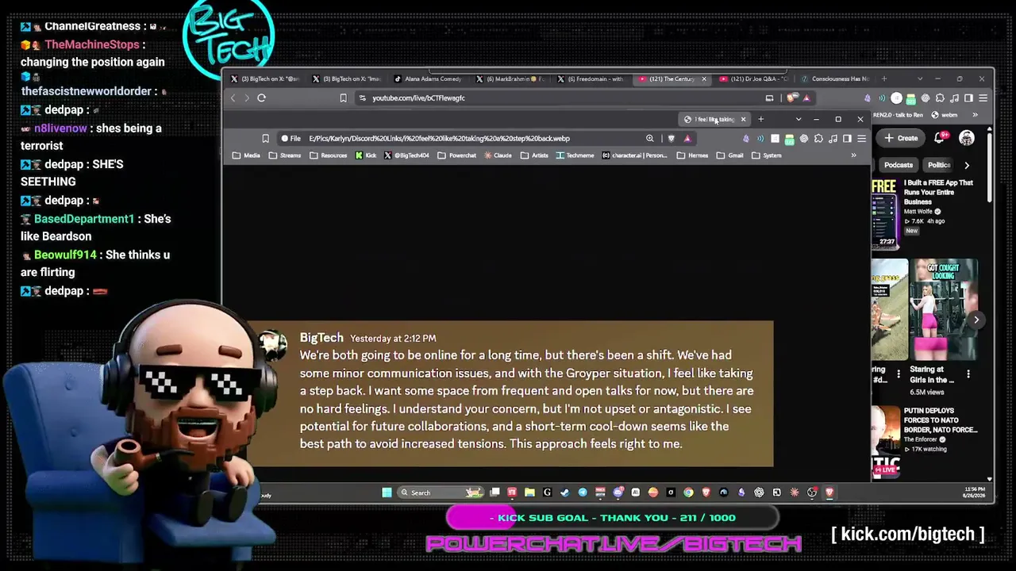Select the Politics category chip
The height and width of the screenshot is (571, 1016).
[x=939, y=165]
